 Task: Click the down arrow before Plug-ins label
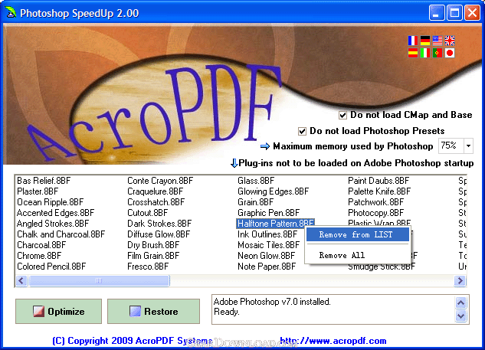[x=234, y=163]
